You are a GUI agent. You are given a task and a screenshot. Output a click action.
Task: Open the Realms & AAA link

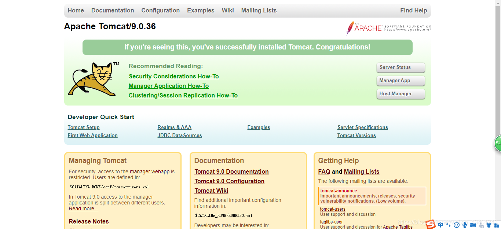pyautogui.click(x=175, y=127)
